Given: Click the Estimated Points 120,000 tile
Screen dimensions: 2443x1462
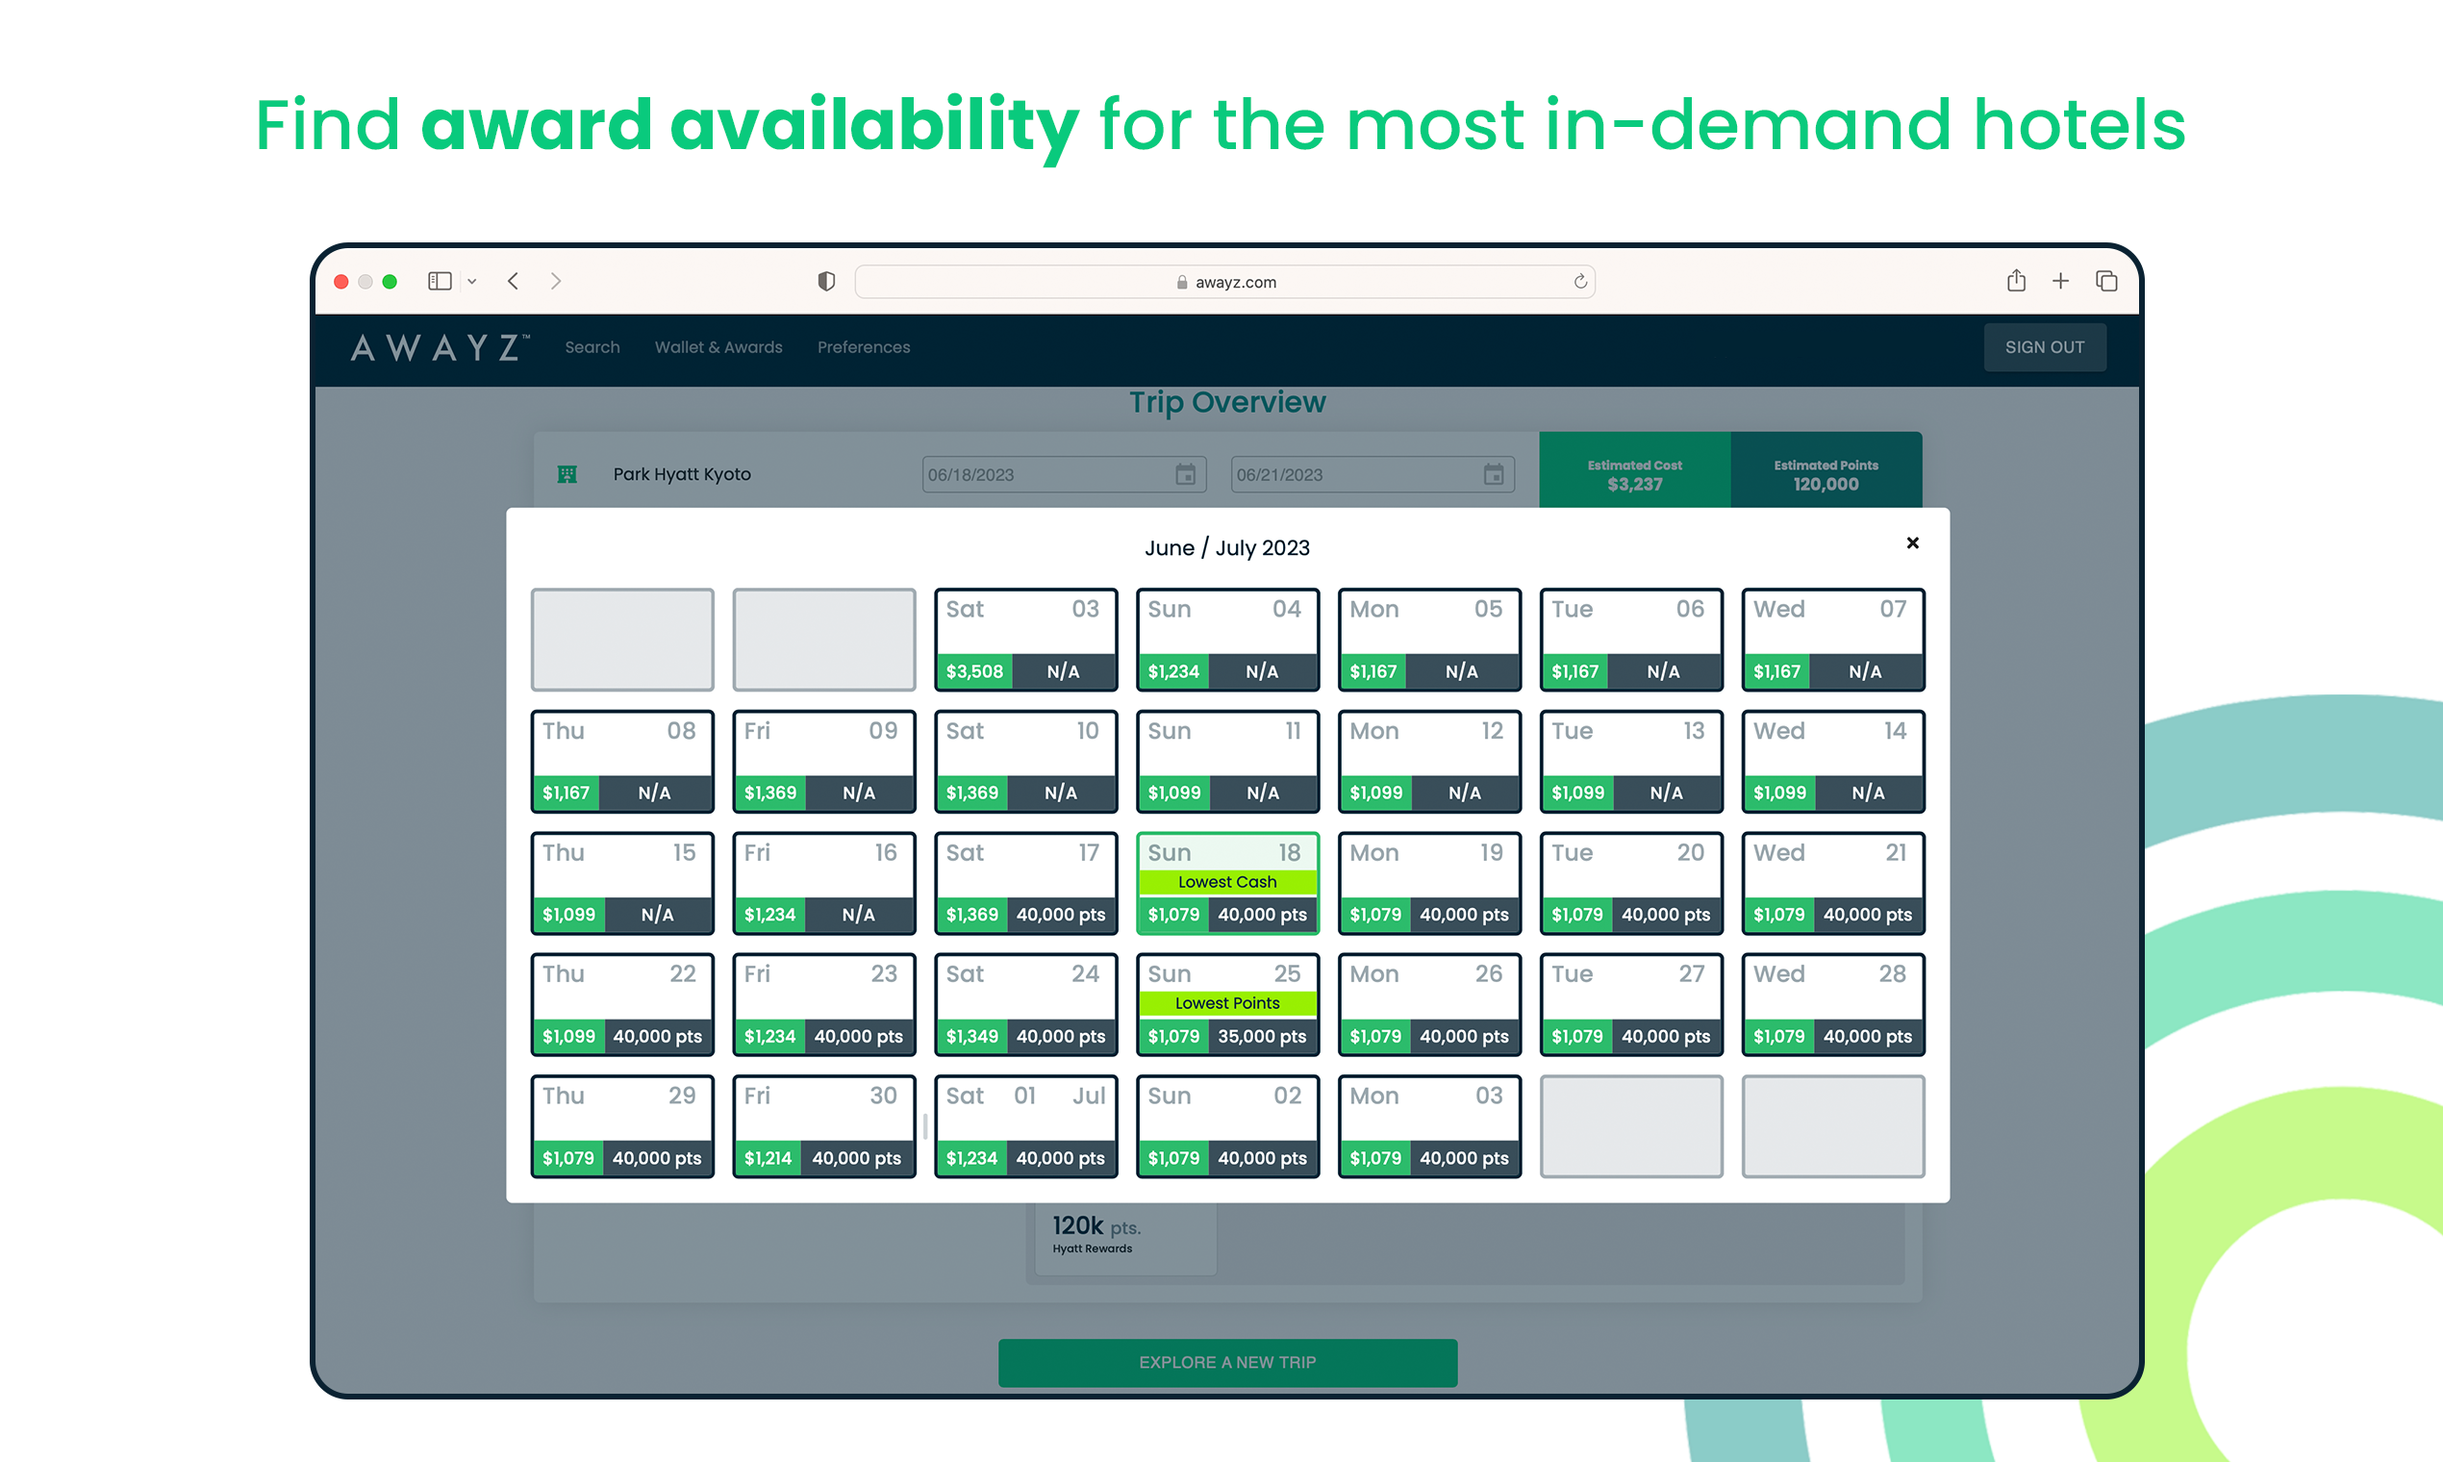Looking at the screenshot, I should (1826, 471).
